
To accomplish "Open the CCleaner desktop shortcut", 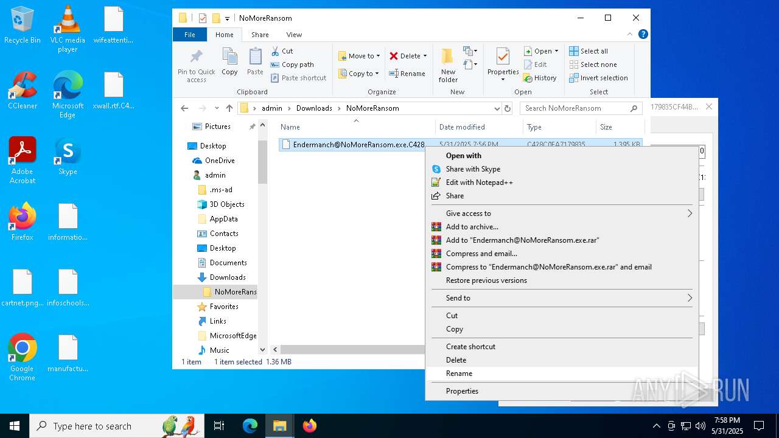I will [23, 91].
